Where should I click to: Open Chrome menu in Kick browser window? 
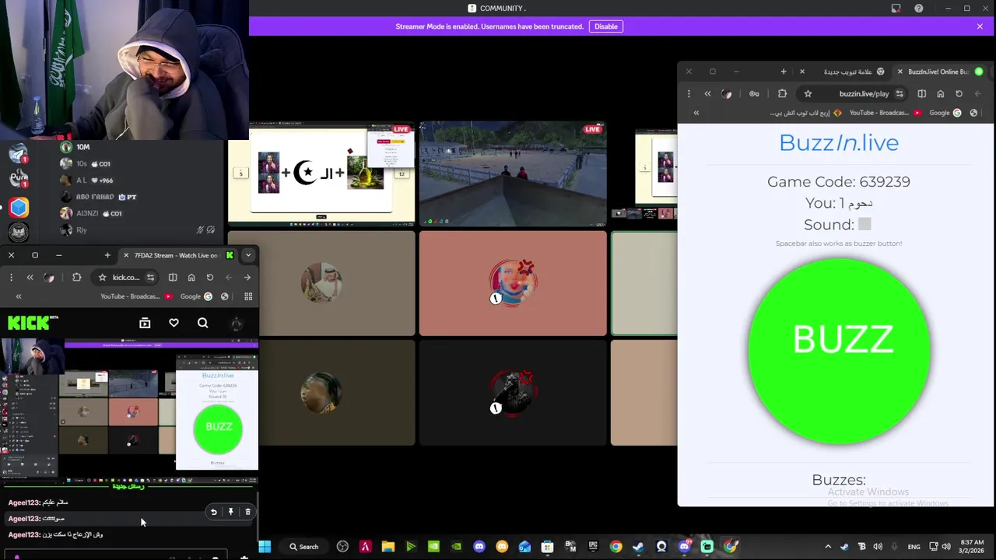pyautogui.click(x=11, y=277)
